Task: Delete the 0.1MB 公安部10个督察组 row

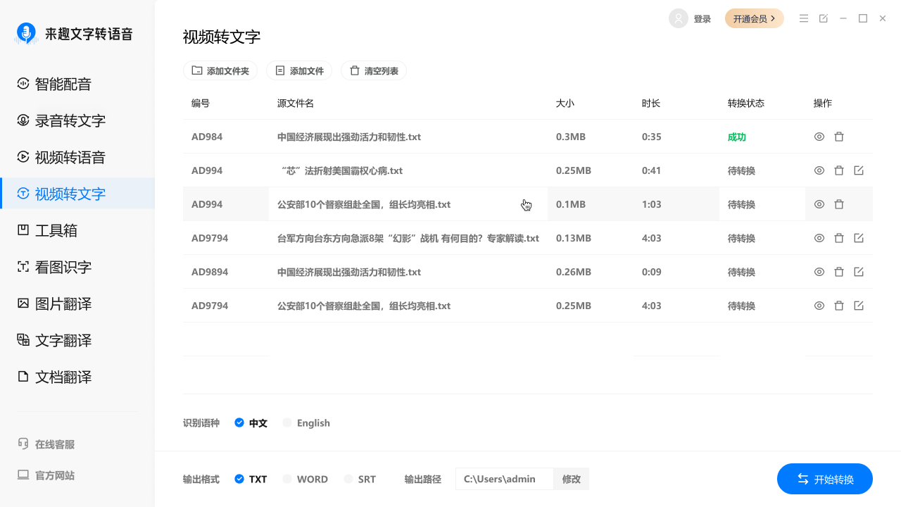Action: (839, 204)
